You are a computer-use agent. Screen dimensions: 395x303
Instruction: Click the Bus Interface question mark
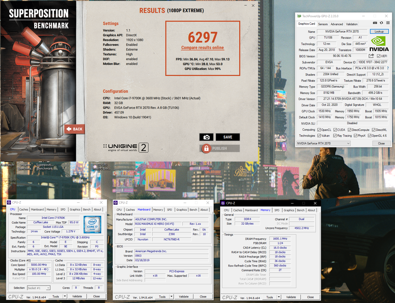[388, 68]
